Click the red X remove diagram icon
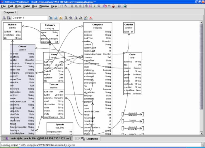Screen dimensions: 205x148 point(91,18)
